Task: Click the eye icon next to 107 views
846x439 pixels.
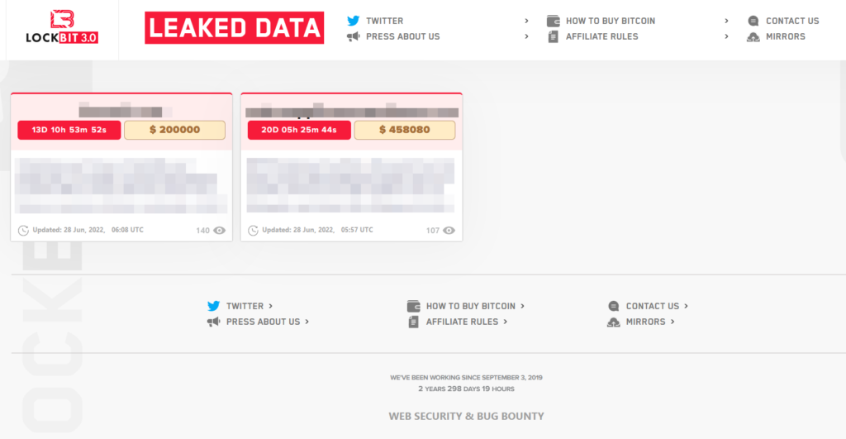Action: [x=449, y=231]
